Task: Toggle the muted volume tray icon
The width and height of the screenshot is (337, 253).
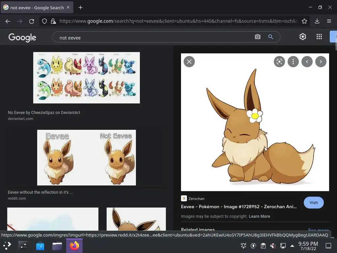Action: [x=273, y=245]
